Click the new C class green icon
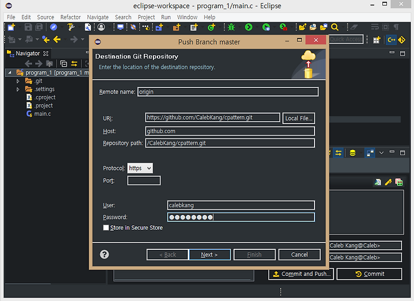The height and width of the screenshot is (301, 414). tap(212, 27)
